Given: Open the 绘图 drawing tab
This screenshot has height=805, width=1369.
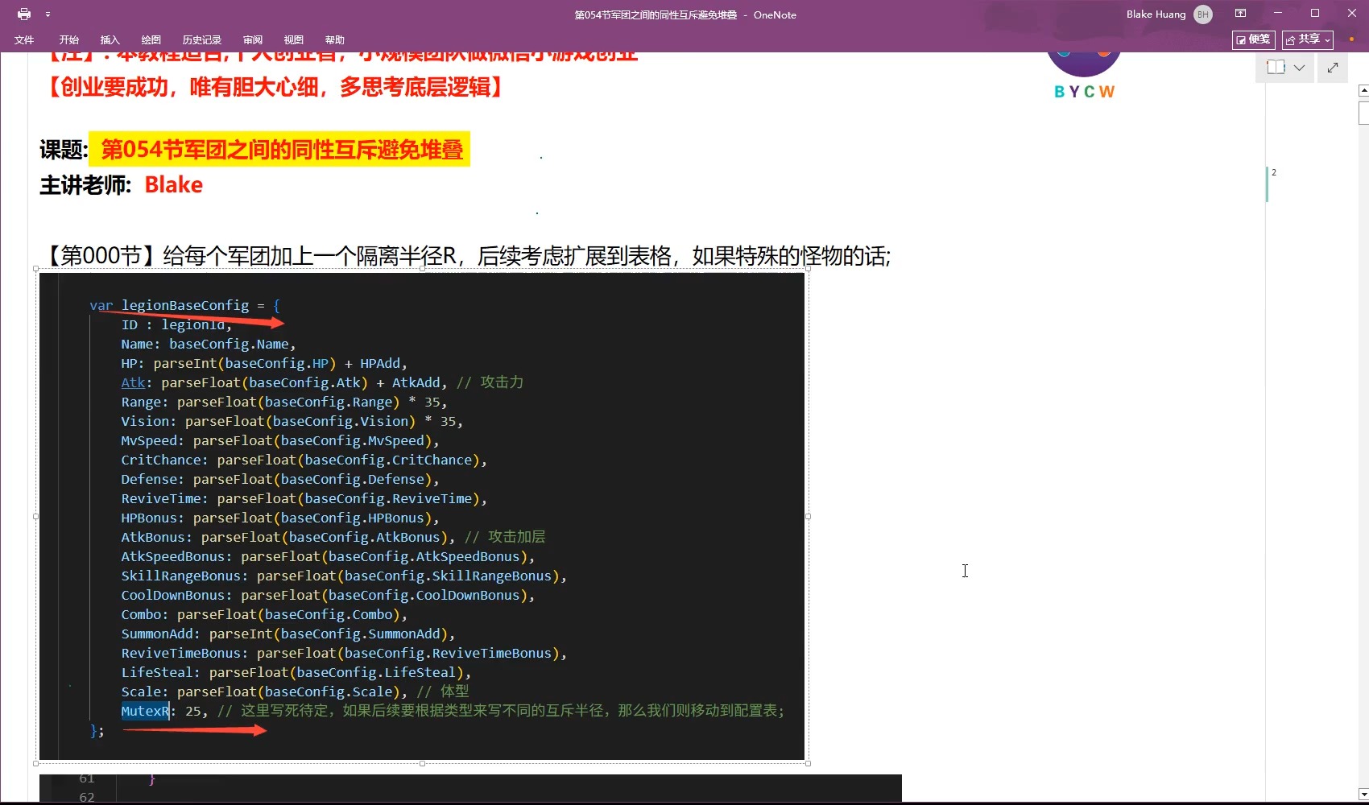Looking at the screenshot, I should point(150,39).
